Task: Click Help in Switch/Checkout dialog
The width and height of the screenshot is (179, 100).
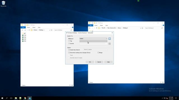Action: 108,62
